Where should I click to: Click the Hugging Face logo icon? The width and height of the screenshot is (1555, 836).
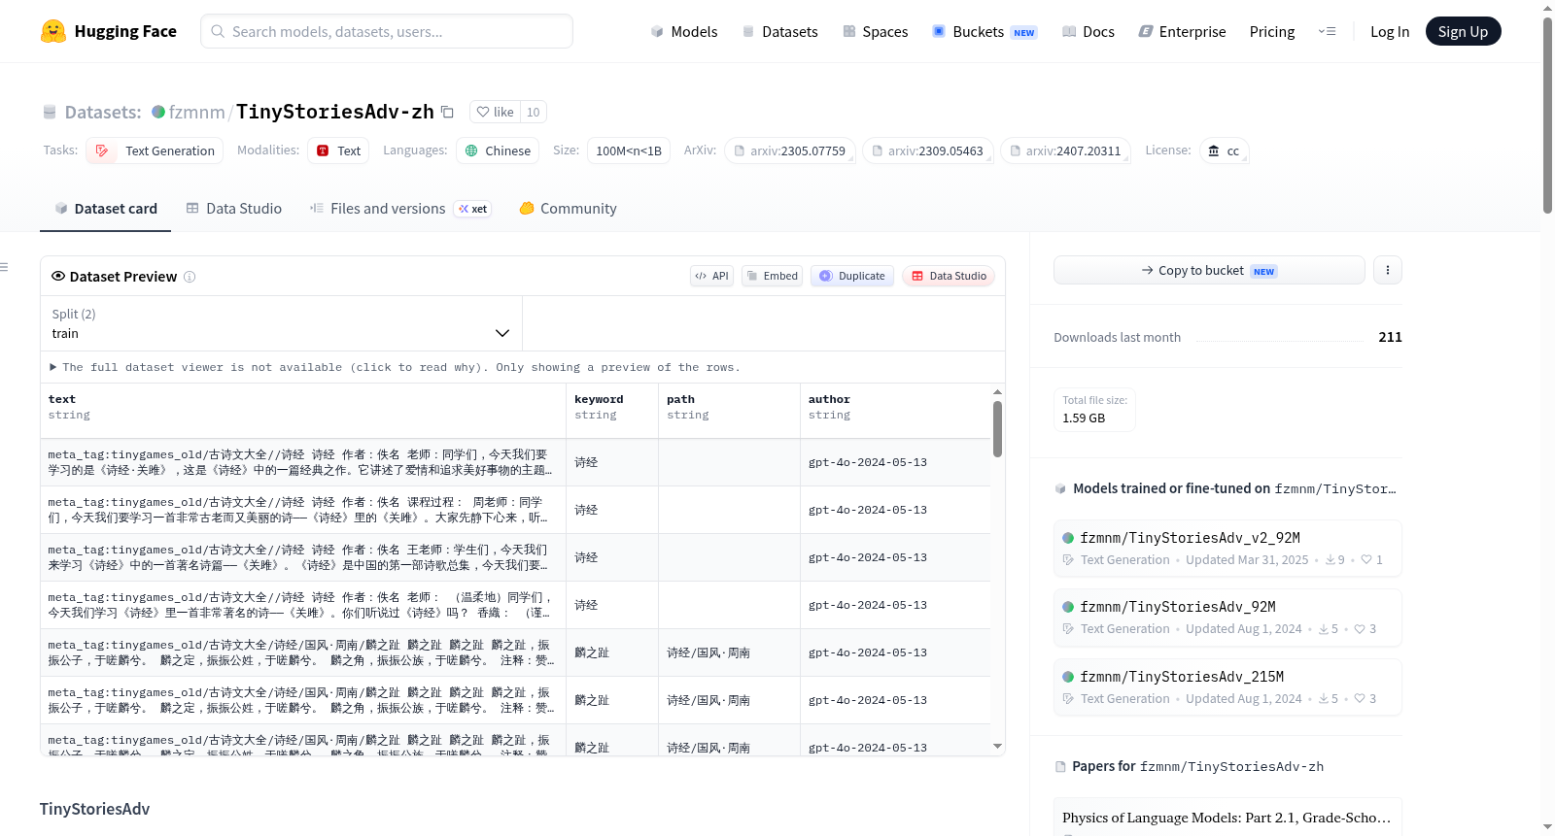pyautogui.click(x=53, y=31)
